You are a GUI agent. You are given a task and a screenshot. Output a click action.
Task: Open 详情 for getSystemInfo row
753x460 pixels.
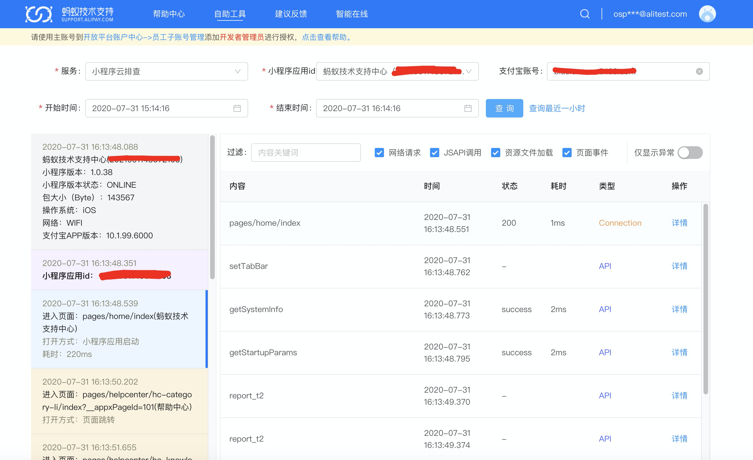point(679,309)
